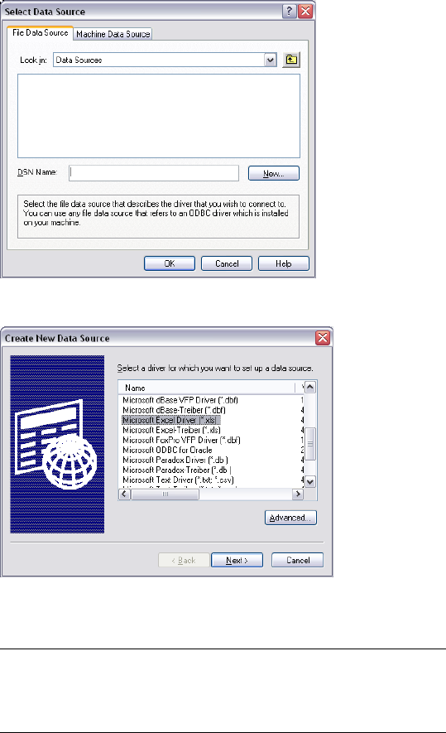Click the up-one-level folder icon
This screenshot has height=733, width=446.
291,60
